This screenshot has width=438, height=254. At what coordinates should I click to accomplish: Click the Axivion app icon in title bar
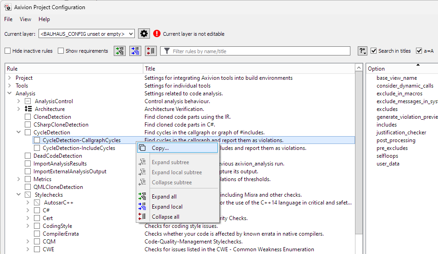coord(7,7)
